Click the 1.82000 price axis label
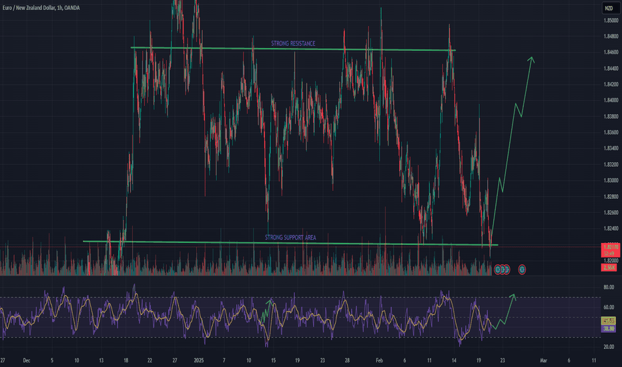 (611, 260)
